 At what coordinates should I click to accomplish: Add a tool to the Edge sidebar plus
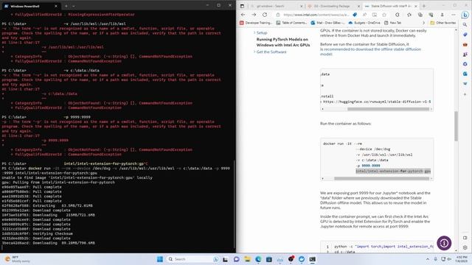click(x=465, y=94)
